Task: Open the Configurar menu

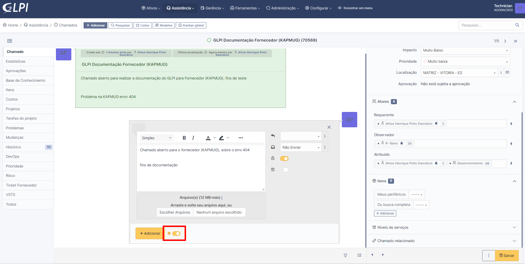Action: 318,8
